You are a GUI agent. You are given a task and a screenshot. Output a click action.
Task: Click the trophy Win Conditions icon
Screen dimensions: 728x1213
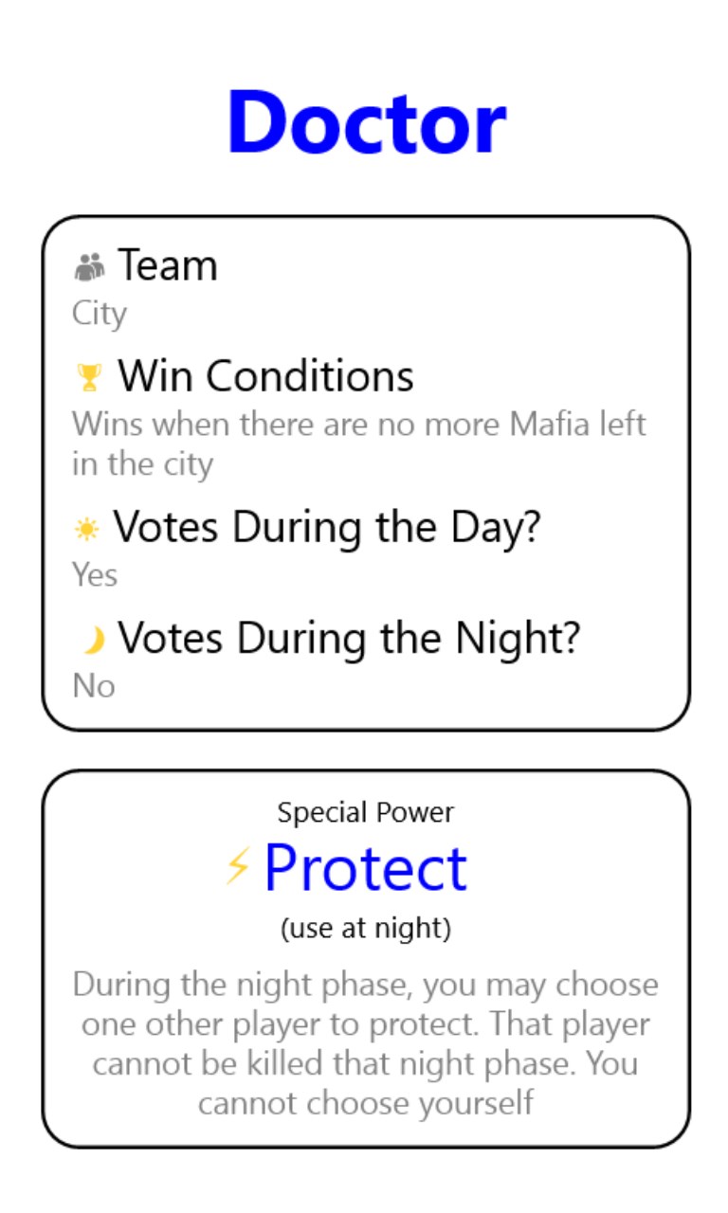(x=88, y=378)
